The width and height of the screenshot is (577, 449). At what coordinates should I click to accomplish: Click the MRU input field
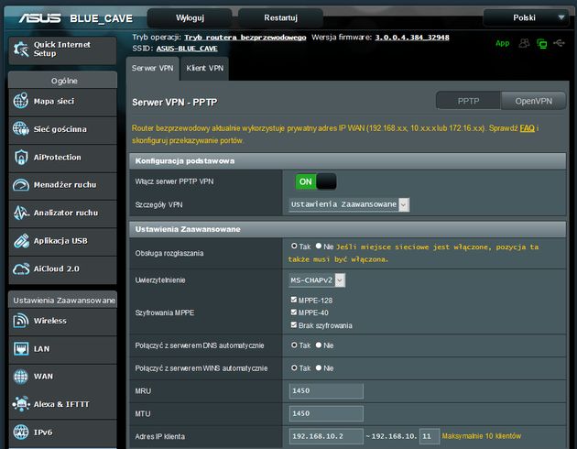pos(326,391)
